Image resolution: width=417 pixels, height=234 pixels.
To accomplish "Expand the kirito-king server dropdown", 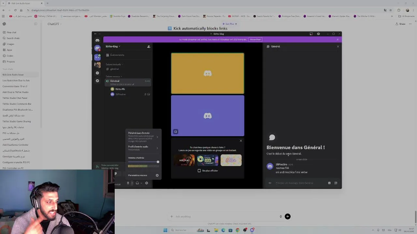I will click(112, 46).
